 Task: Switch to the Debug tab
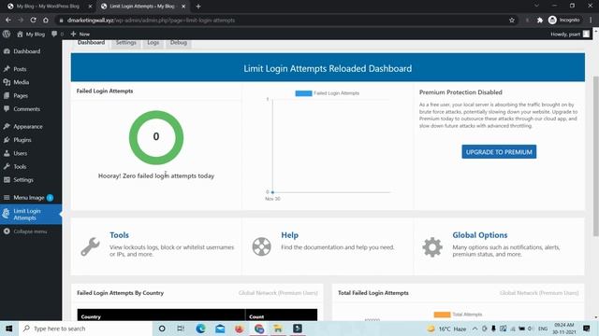point(179,43)
